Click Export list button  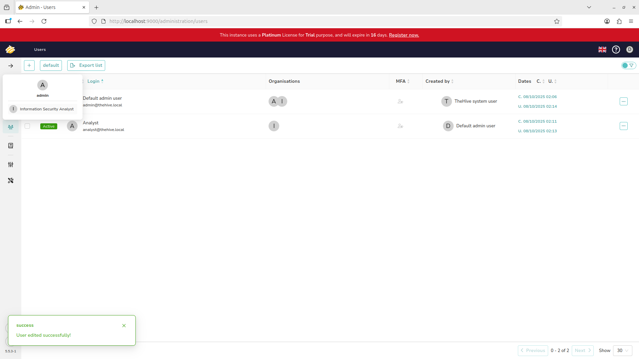(x=86, y=65)
